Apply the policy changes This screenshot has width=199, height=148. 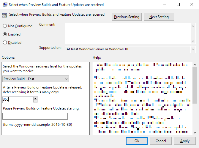point(185,141)
